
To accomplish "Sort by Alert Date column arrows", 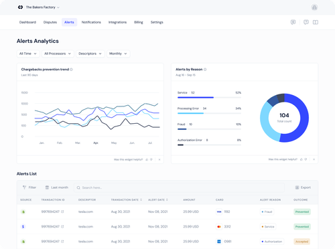I will tap(167, 199).
